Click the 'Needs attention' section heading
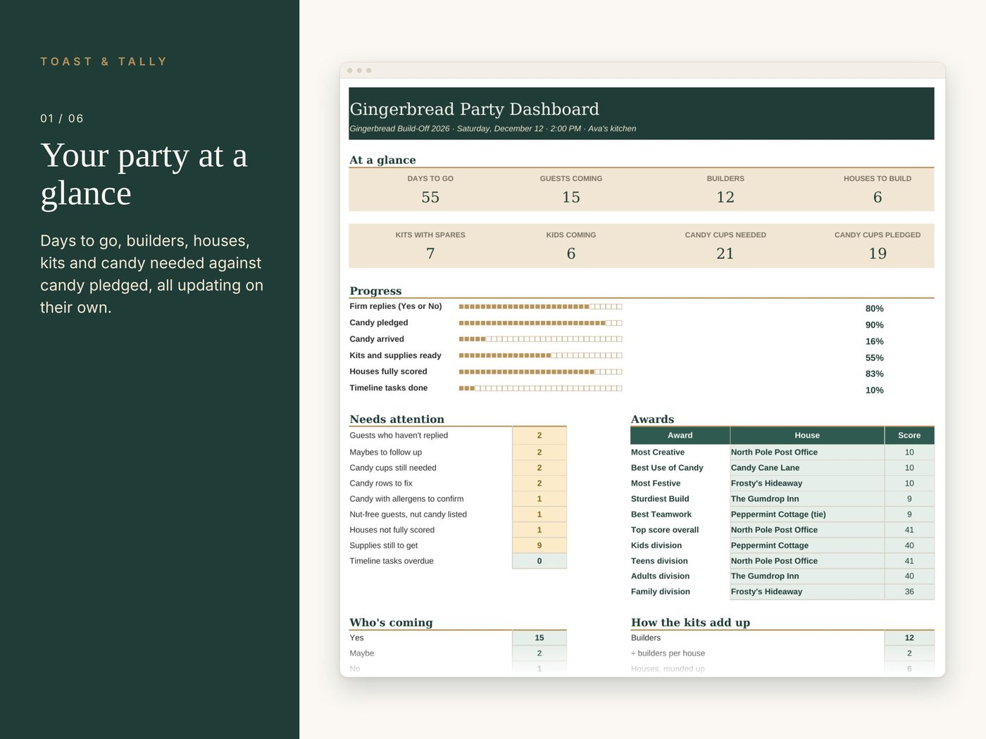 tap(397, 419)
